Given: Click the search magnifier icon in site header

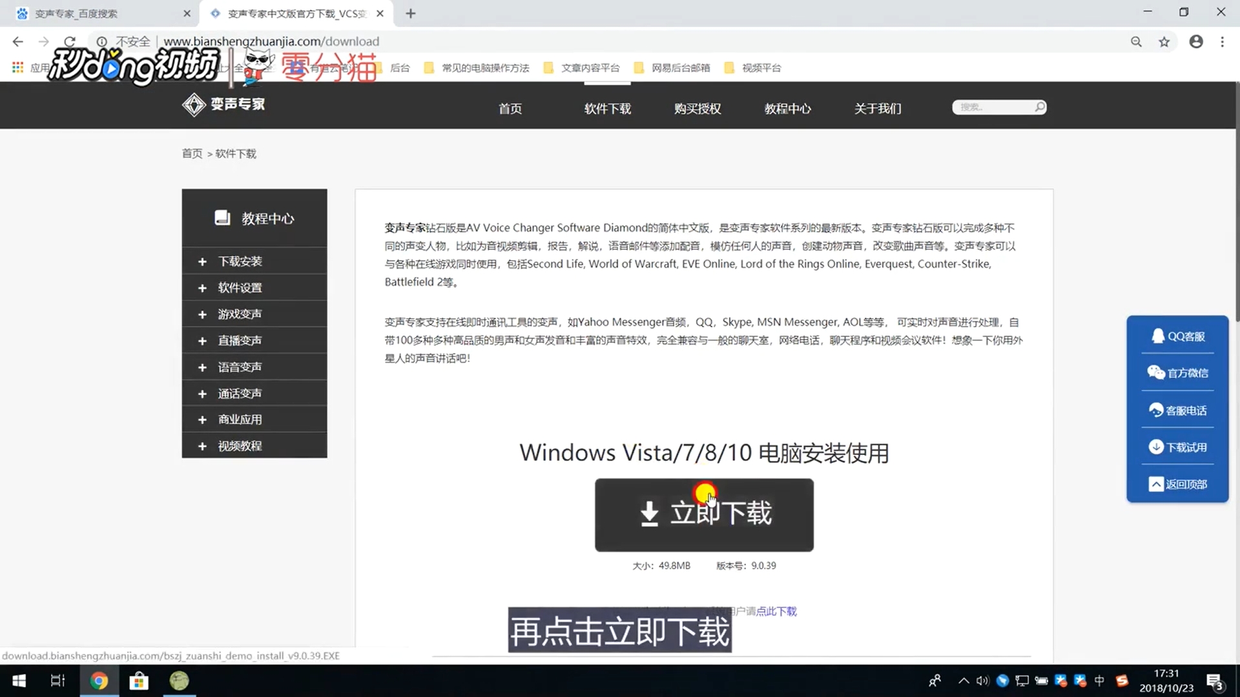Looking at the screenshot, I should click(x=1039, y=107).
